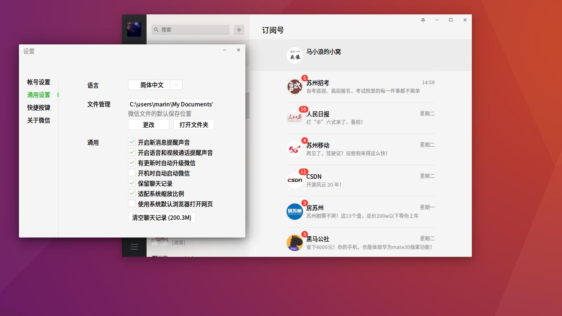562x316 pixels.
Task: Open 快捷按键 settings tab
Action: point(39,108)
